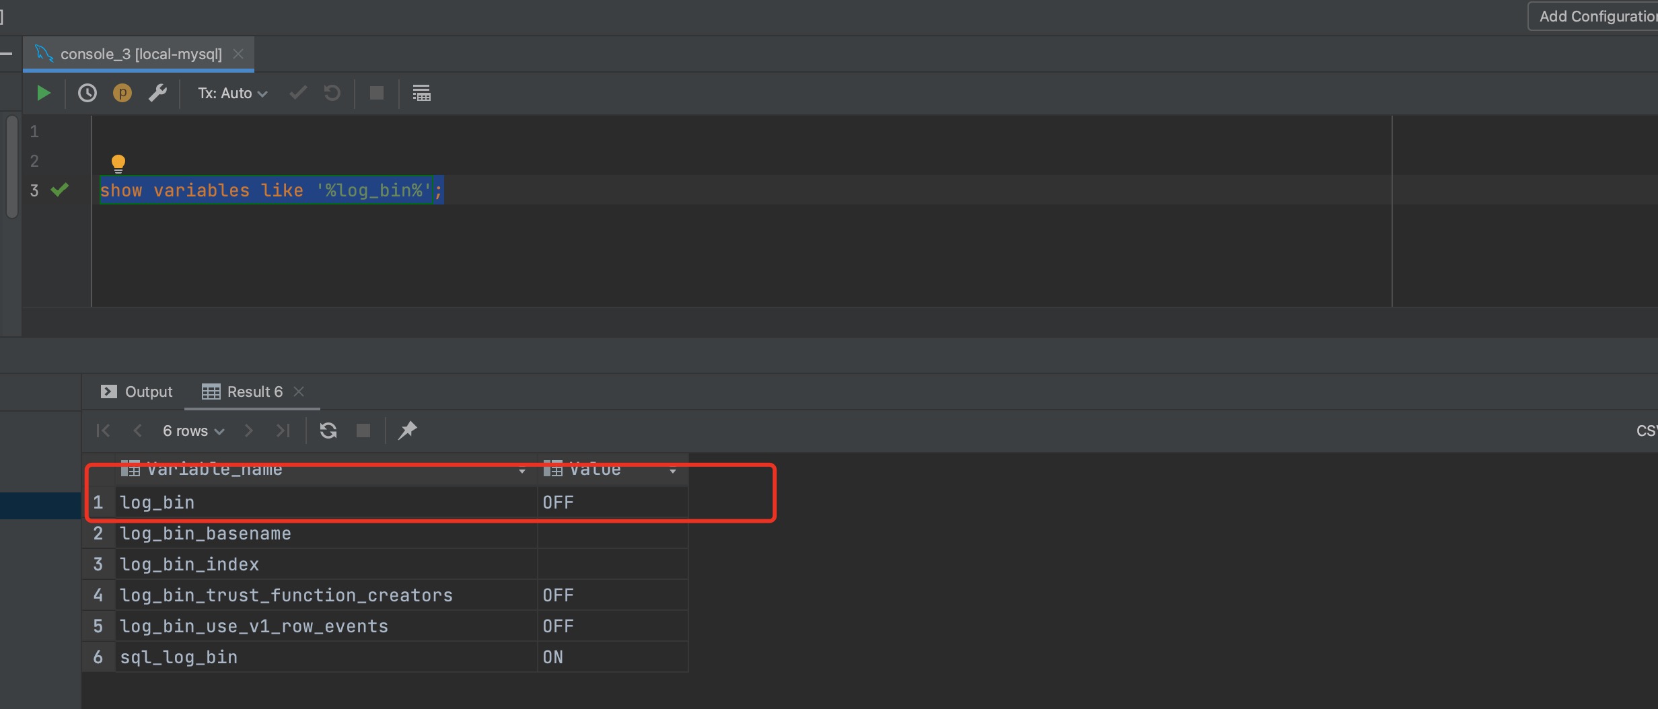Expand the 6 rows page size dropdown
The width and height of the screenshot is (1658, 709).
193,431
